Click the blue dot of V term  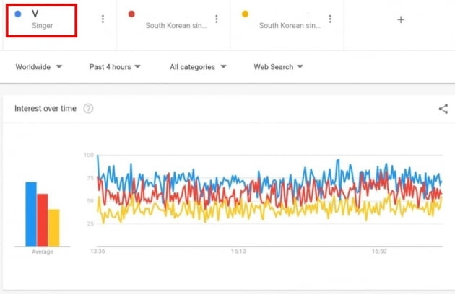[x=18, y=14]
